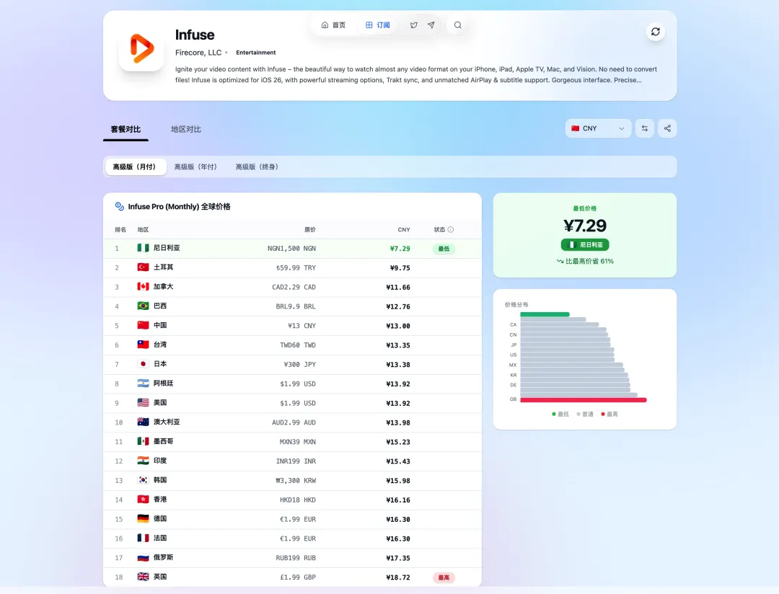The image size is (779, 594).
Task: Click the Nigeria flag in row 1
Action: pyautogui.click(x=143, y=248)
